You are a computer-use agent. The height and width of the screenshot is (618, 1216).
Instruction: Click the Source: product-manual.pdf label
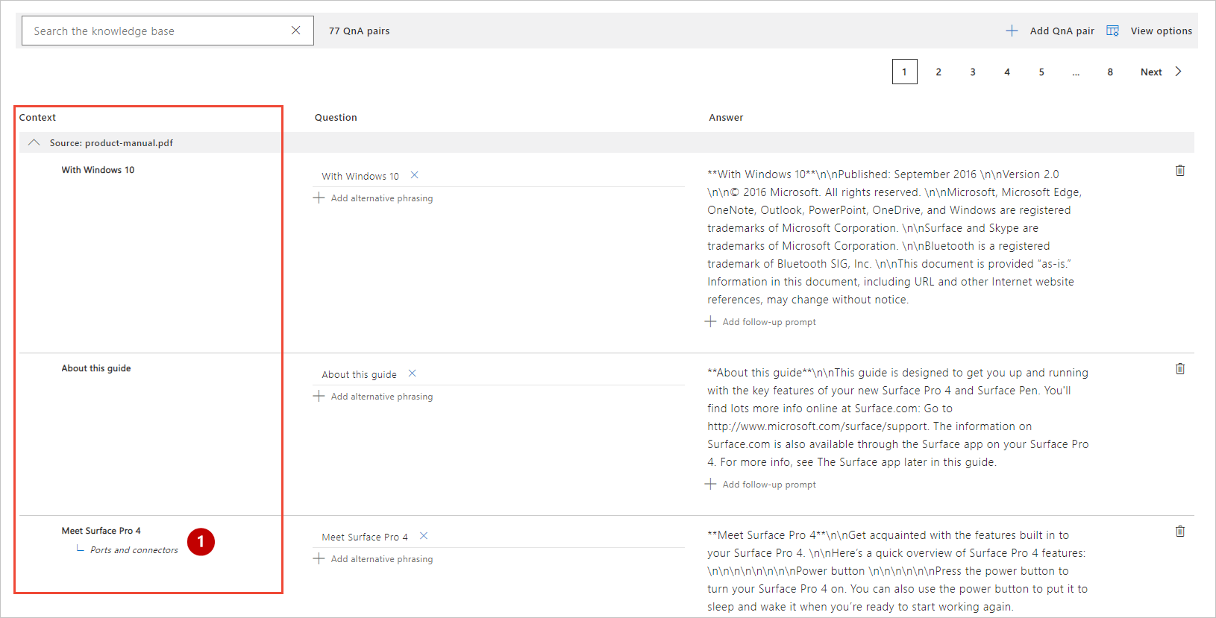(x=111, y=143)
